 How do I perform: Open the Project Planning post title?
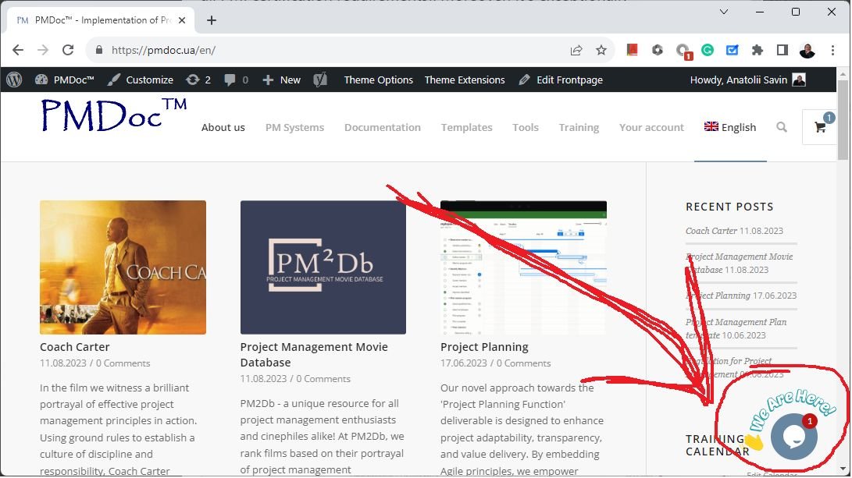pyautogui.click(x=484, y=347)
